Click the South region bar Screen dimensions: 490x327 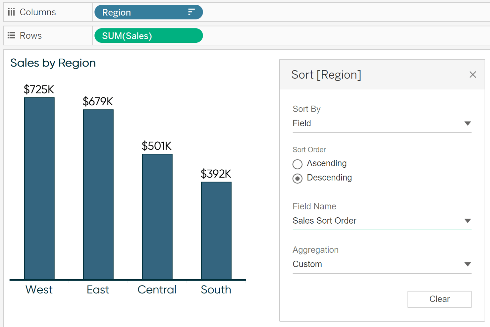pyautogui.click(x=216, y=230)
